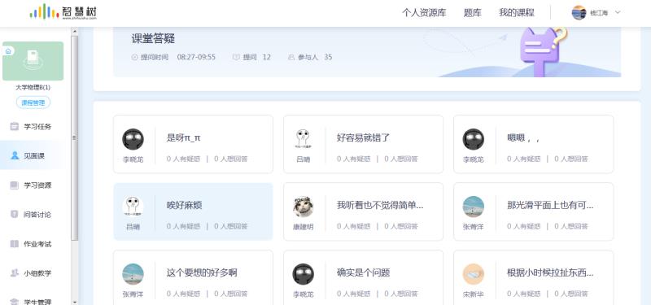This screenshot has width=651, height=305.
Task: Go to 我的课程 in top navigation
Action: pyautogui.click(x=517, y=13)
